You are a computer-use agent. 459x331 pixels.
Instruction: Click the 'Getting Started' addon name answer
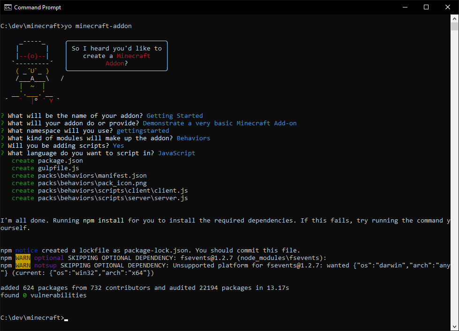(174, 116)
